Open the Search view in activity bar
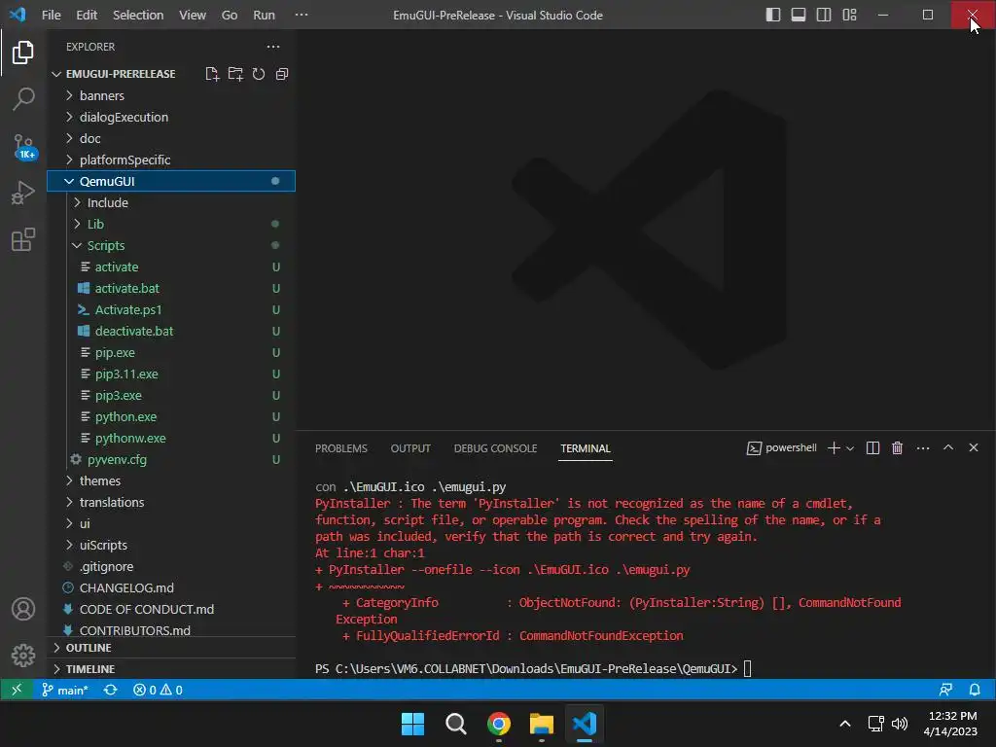Screen dimensions: 996x747 pos(23,99)
